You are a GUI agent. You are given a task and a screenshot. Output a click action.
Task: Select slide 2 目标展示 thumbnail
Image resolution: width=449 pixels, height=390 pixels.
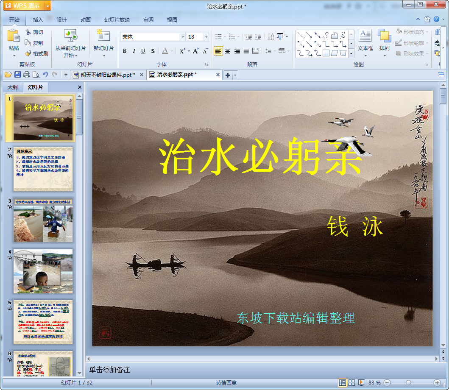point(43,169)
